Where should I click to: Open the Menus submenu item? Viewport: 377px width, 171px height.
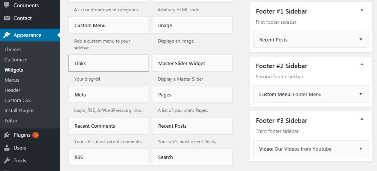(12, 80)
